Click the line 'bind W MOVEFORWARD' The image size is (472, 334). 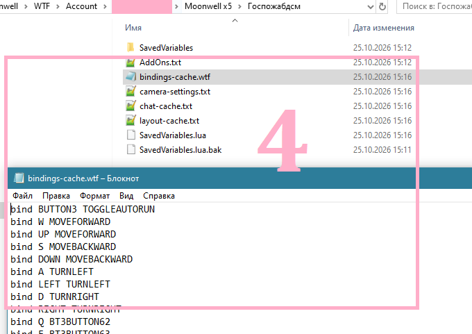point(60,222)
